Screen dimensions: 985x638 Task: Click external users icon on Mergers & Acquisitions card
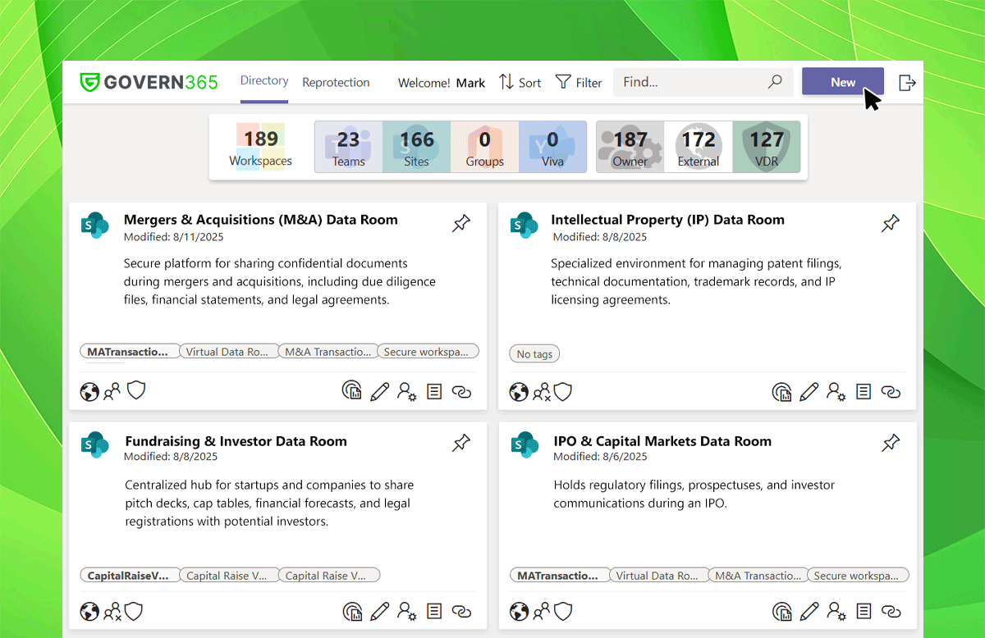pyautogui.click(x=112, y=392)
